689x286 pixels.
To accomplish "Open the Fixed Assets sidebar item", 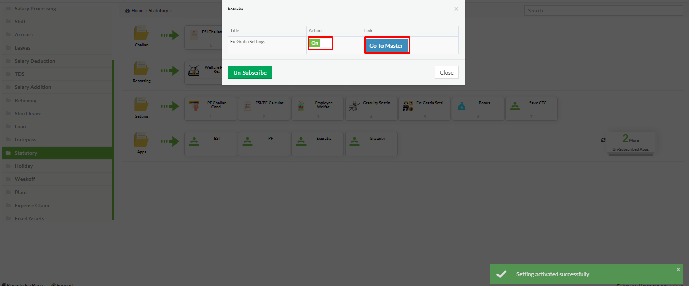I will tap(57, 218).
